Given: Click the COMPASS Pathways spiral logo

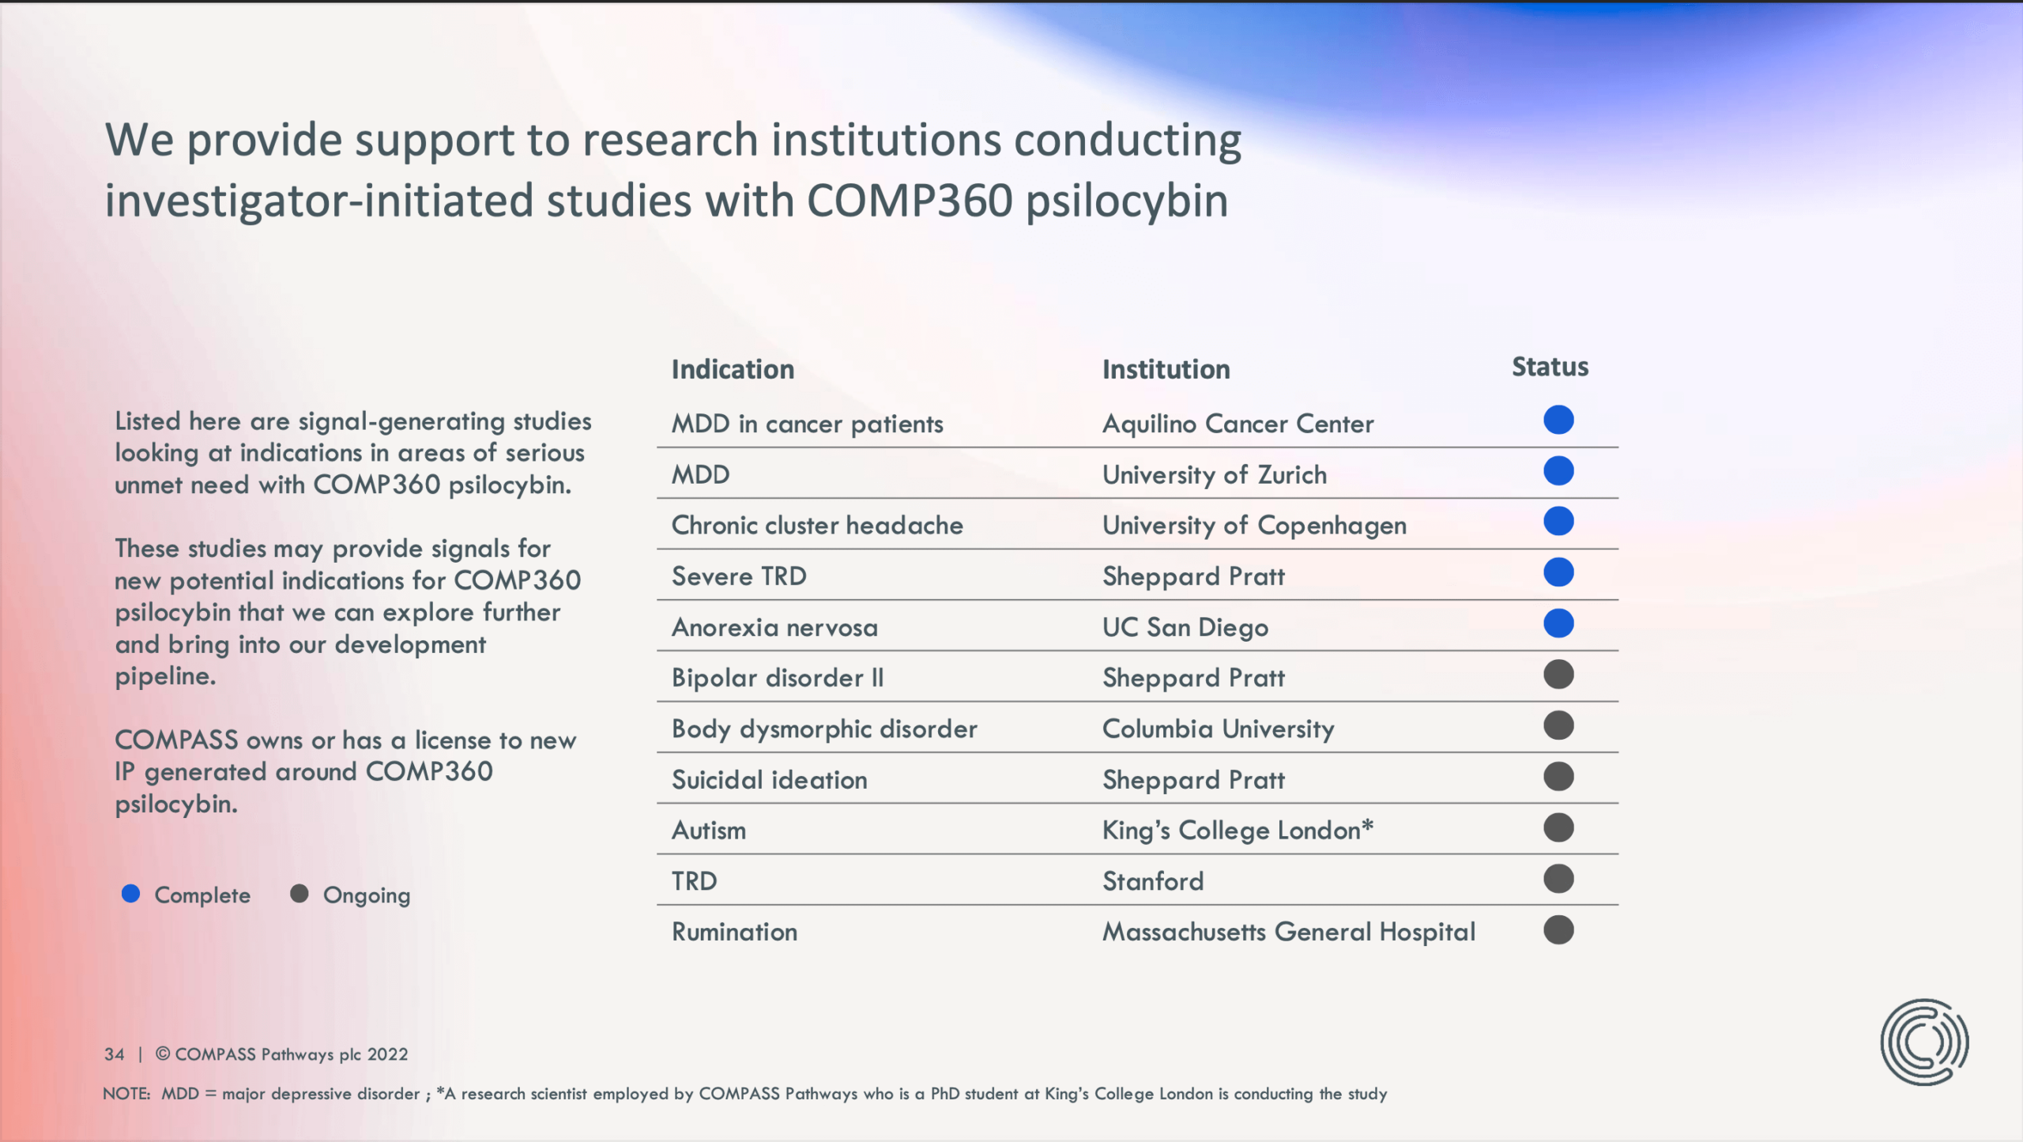Looking at the screenshot, I should click(1924, 1042).
